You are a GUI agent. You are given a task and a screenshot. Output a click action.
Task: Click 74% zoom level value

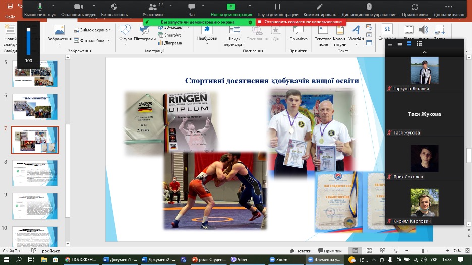pos(457,251)
